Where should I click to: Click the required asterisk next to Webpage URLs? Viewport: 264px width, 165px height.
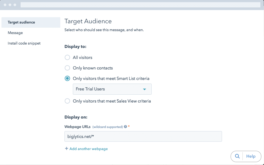coord(129,126)
